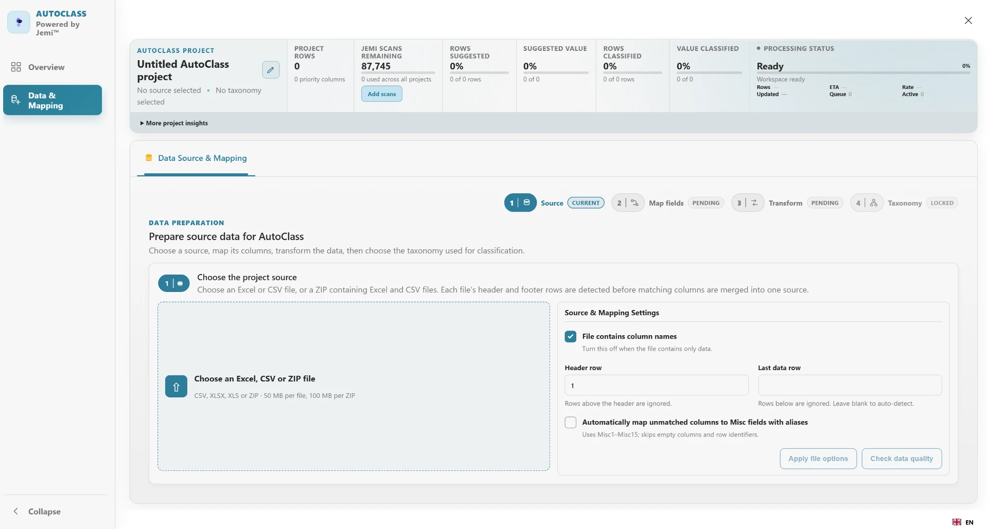Open Data & Mapping sidebar item
Viewport: 988px width, 529px height.
52,100
